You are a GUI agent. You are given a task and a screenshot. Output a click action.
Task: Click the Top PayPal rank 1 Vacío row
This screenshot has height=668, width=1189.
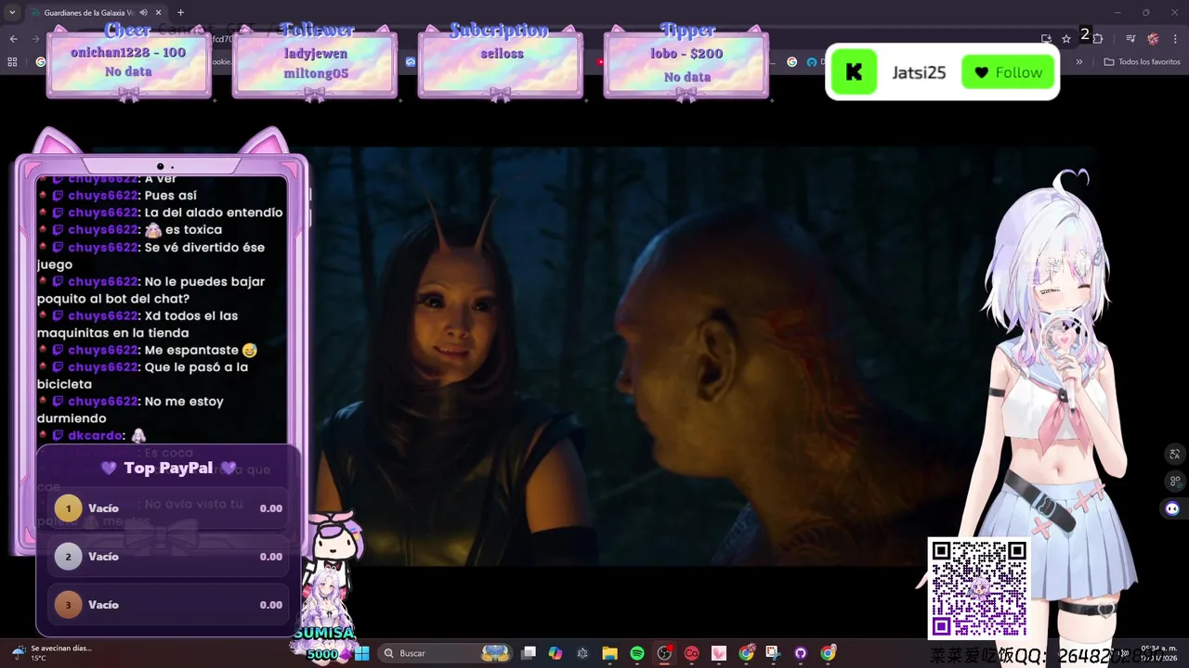(x=168, y=508)
